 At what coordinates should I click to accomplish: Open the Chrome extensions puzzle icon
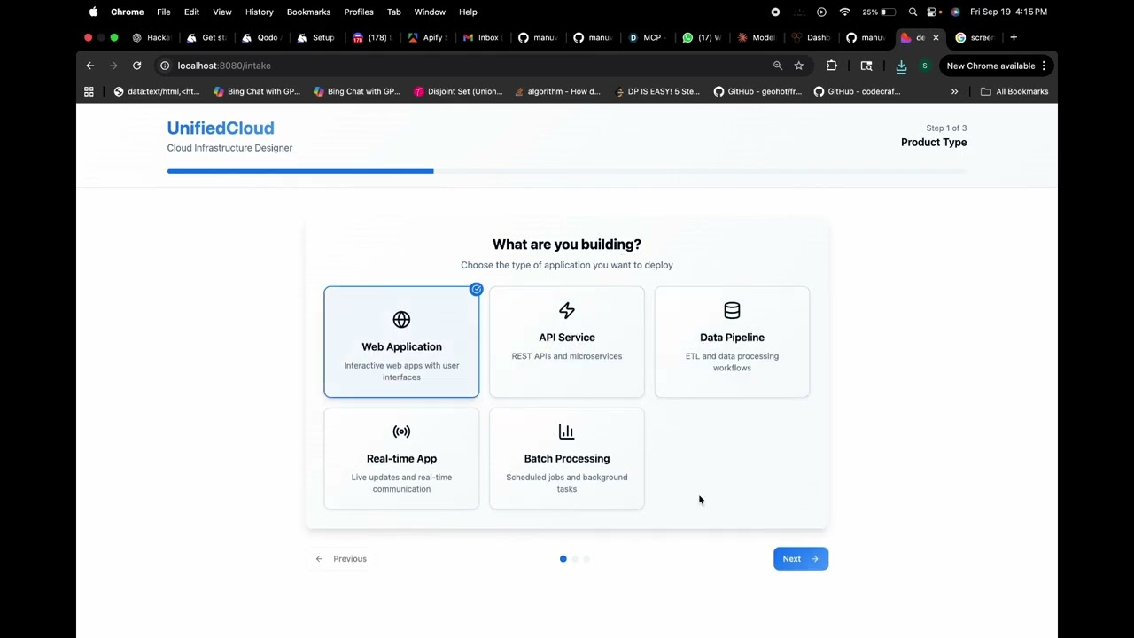[x=831, y=66]
